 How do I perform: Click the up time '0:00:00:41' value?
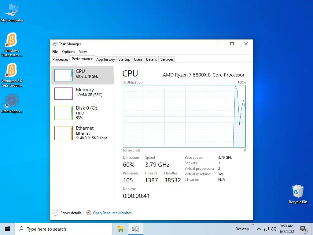(x=136, y=196)
